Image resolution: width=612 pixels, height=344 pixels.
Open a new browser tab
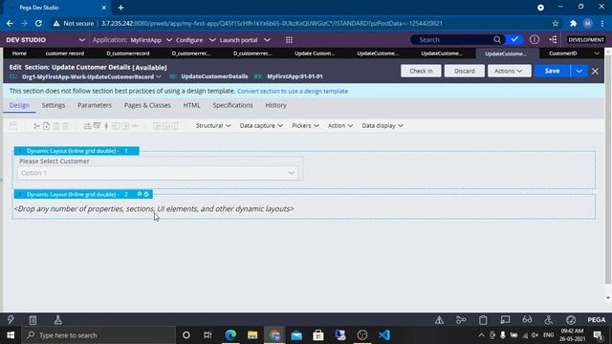tap(120, 8)
